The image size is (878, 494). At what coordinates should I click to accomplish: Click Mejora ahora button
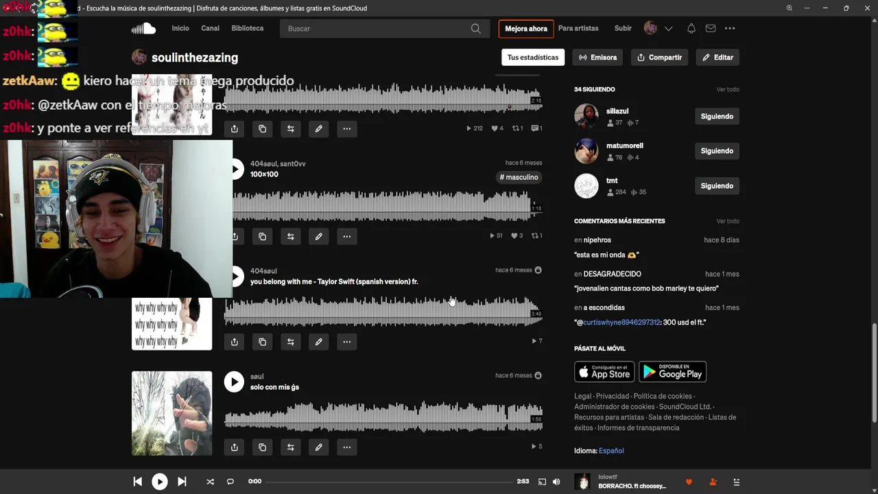point(526,29)
